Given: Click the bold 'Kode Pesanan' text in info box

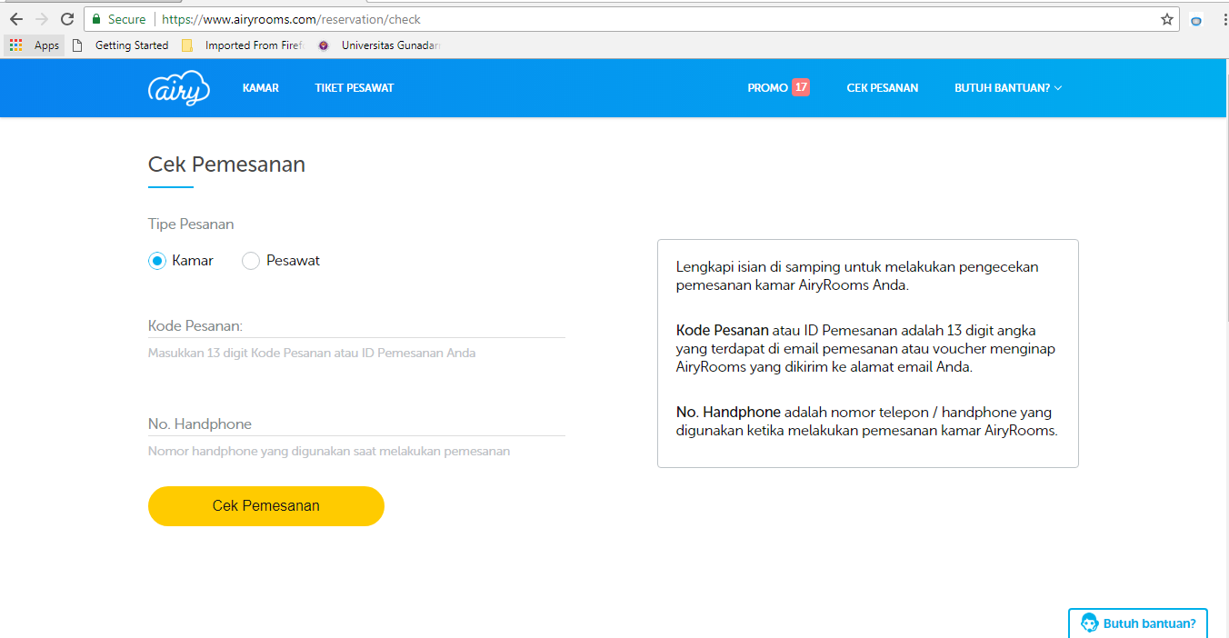Looking at the screenshot, I should pyautogui.click(x=723, y=330).
